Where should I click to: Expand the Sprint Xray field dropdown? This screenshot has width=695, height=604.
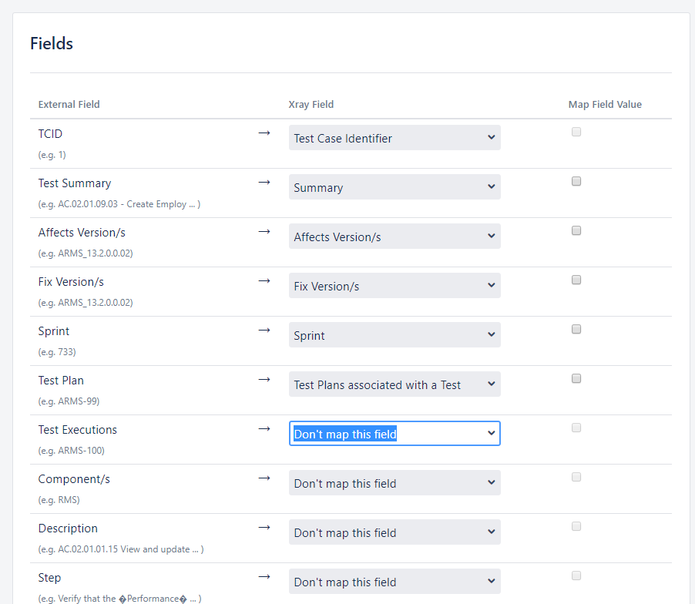395,335
